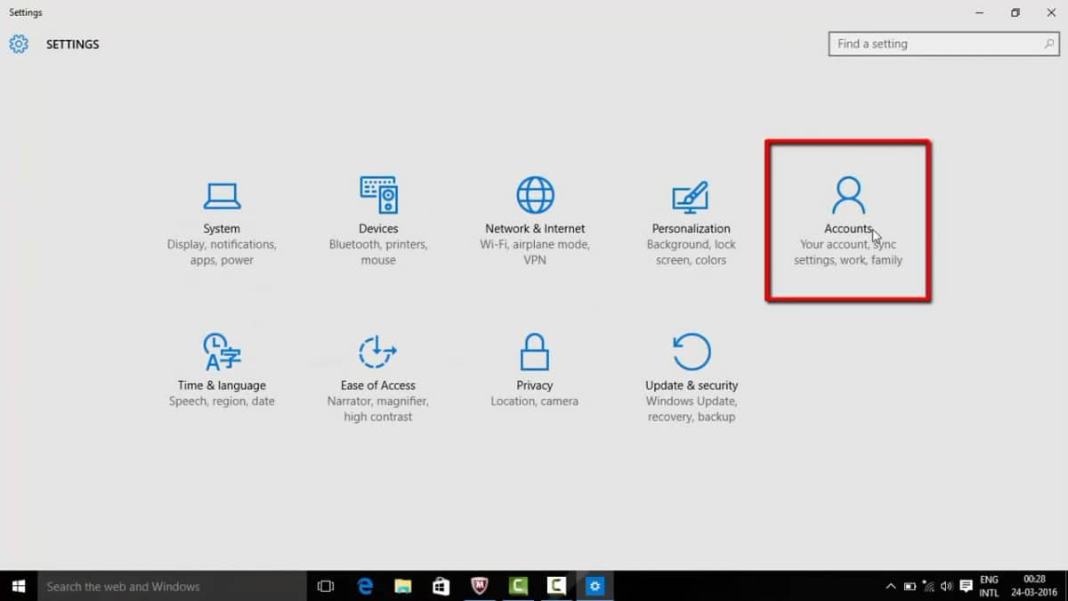
Task: Open the Windows Store from the taskbar
Action: (441, 586)
